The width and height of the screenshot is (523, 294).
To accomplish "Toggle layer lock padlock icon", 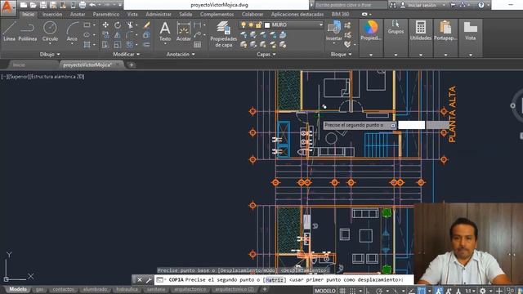I will [258, 24].
